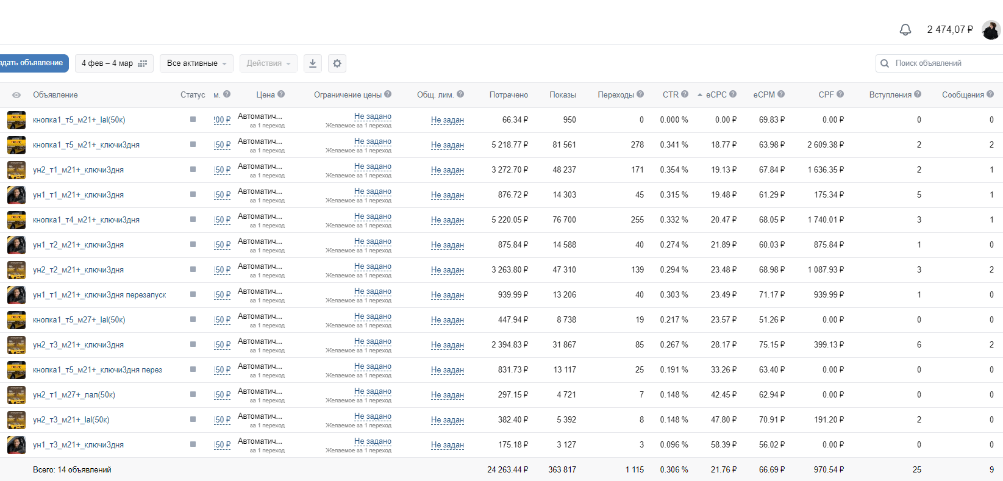Click the user avatar in header
The image size is (1003, 481).
[x=991, y=30]
